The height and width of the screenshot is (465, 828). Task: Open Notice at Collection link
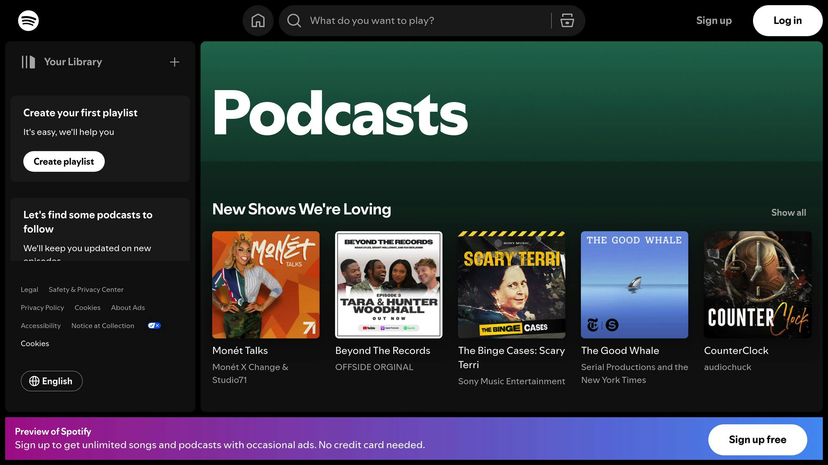click(x=103, y=326)
